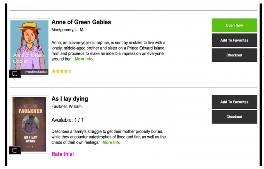Click the pink Rate this! link
264x169 pixels.
pyautogui.click(x=63, y=154)
